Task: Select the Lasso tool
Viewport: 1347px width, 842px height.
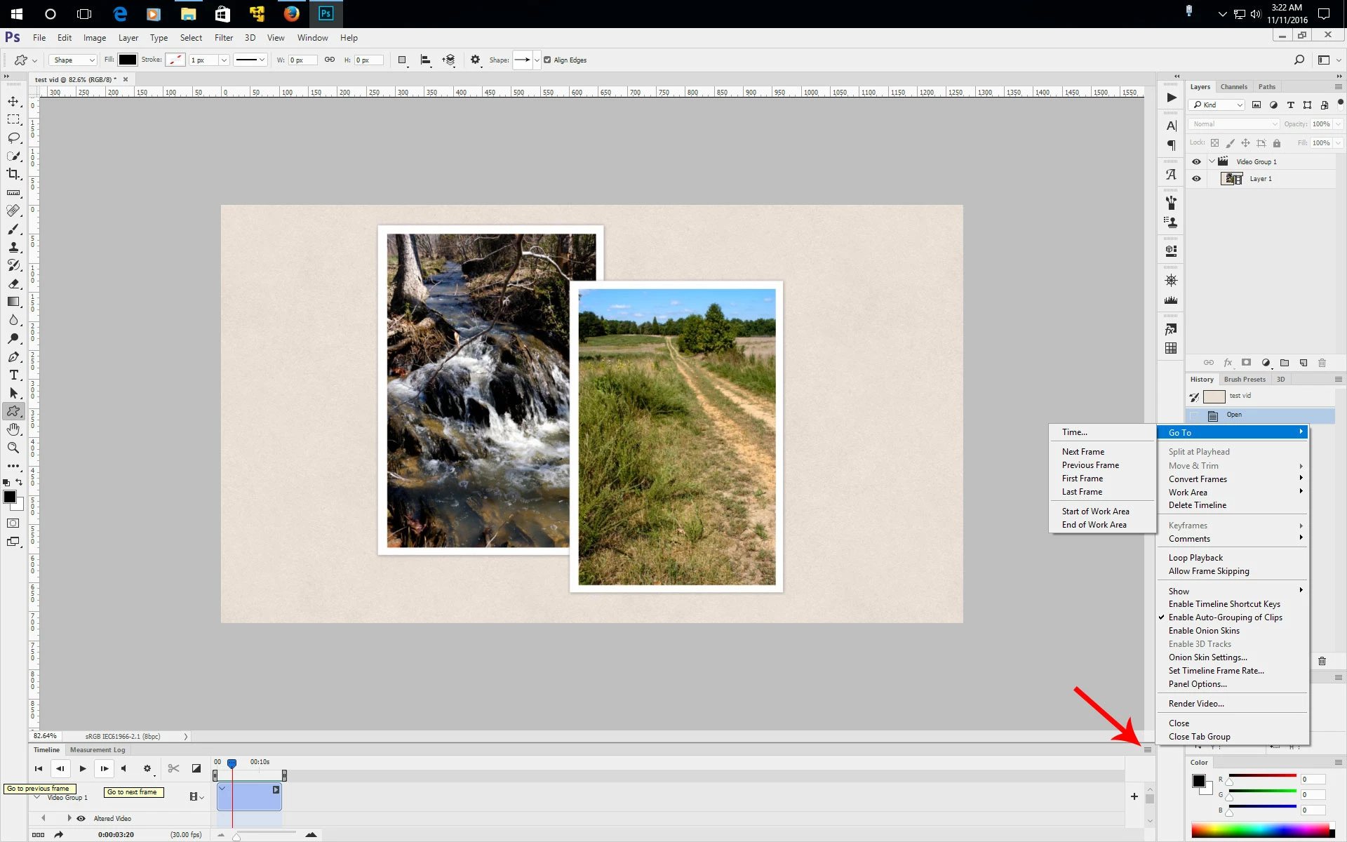Action: (13, 138)
